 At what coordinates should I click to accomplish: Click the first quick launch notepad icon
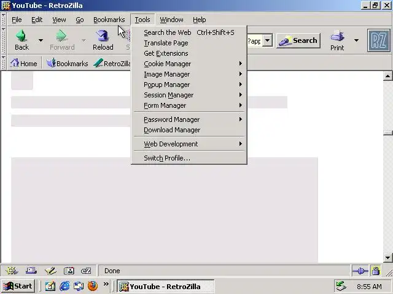(50, 286)
